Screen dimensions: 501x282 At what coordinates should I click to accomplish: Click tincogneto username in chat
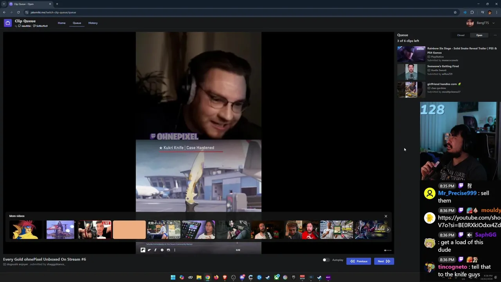452,267
